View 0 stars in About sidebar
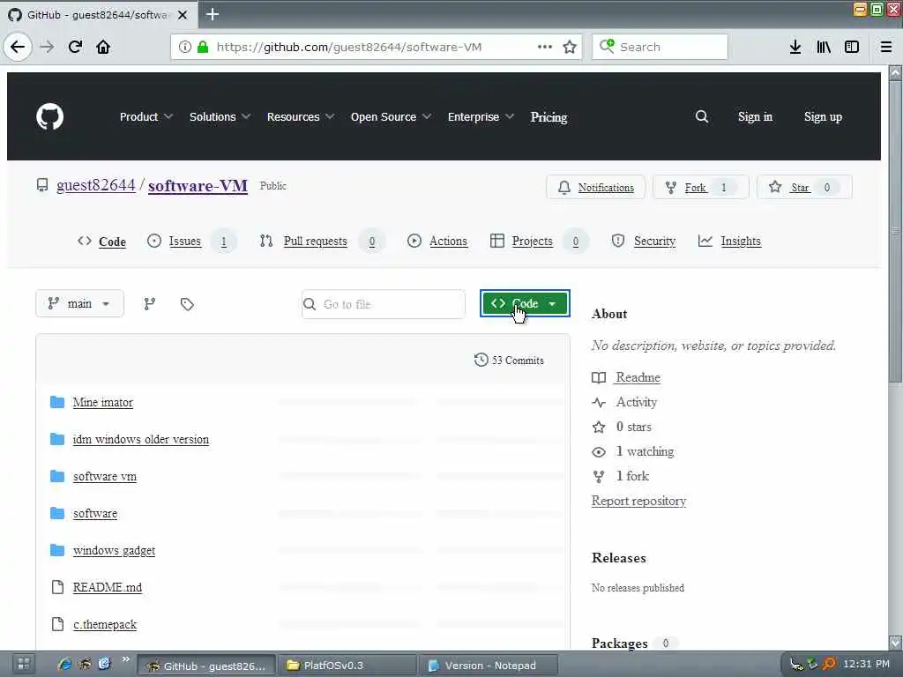903x677 pixels. click(x=633, y=428)
